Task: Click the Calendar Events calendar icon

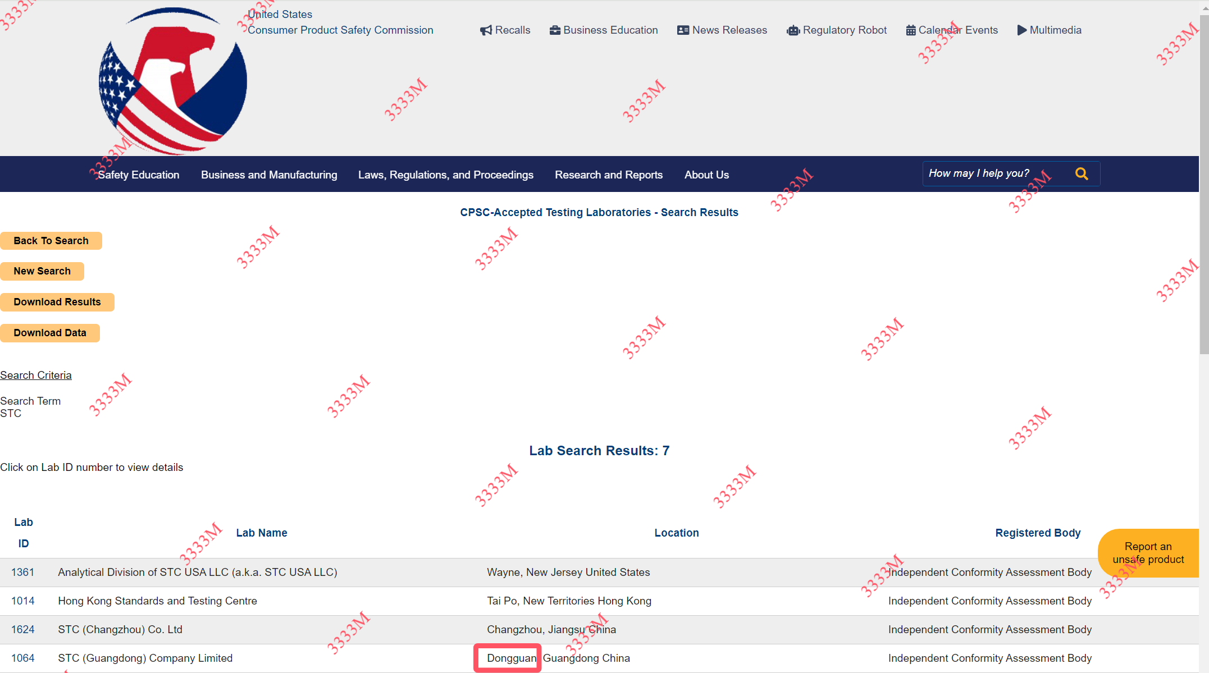Action: coord(911,30)
